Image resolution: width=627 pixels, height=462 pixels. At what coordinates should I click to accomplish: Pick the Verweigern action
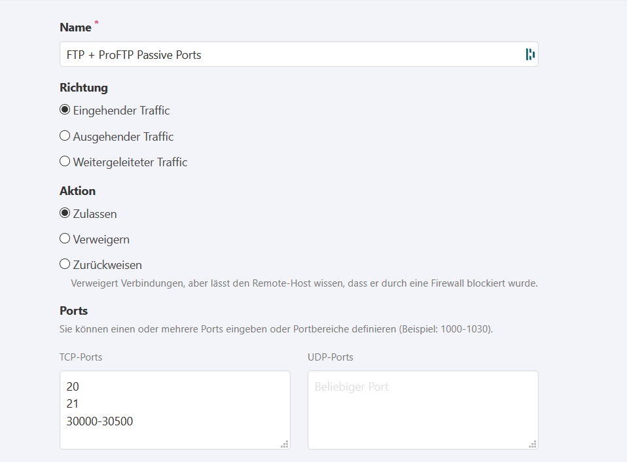tap(65, 239)
